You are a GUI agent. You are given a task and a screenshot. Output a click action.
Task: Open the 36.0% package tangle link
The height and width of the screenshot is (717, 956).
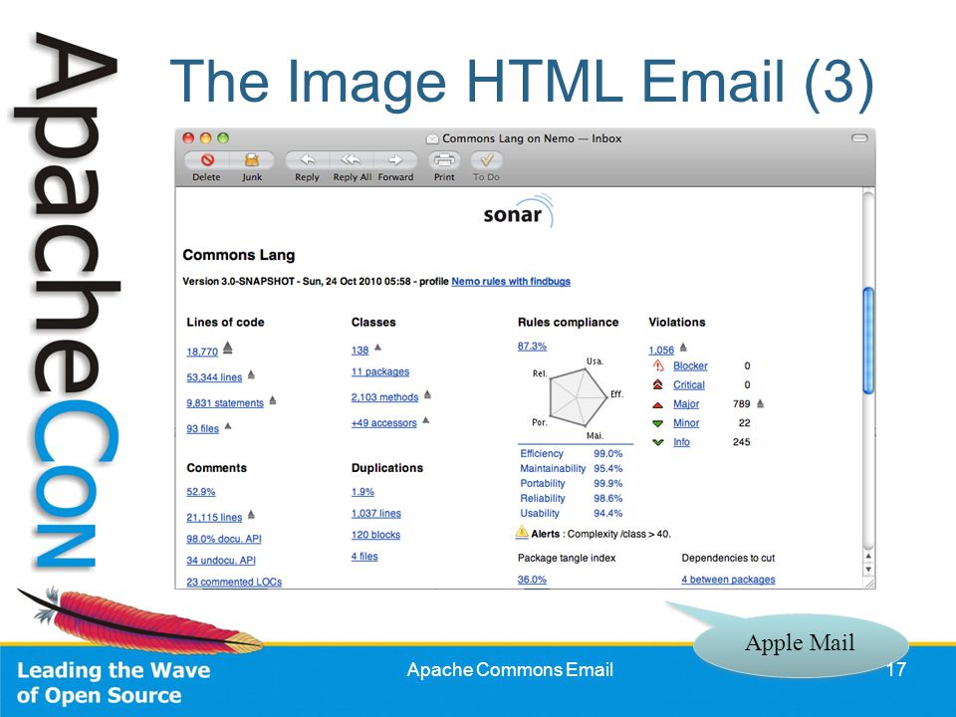point(532,580)
